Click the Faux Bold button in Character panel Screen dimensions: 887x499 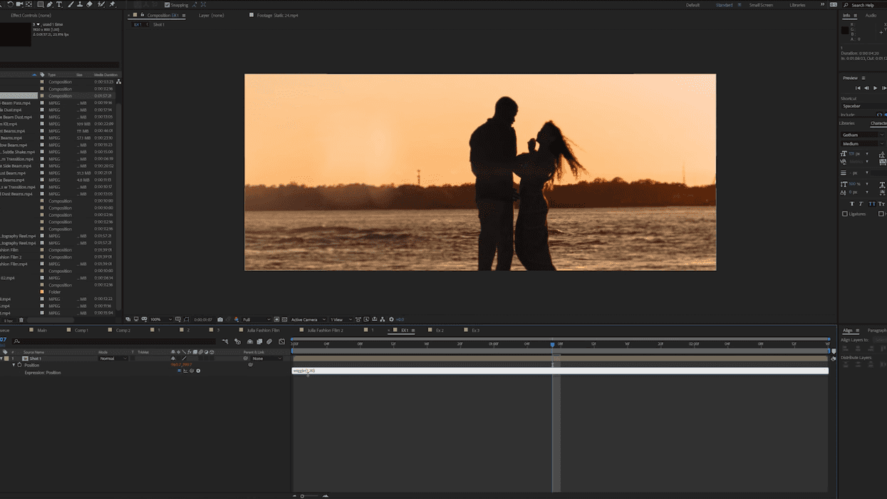tap(851, 204)
